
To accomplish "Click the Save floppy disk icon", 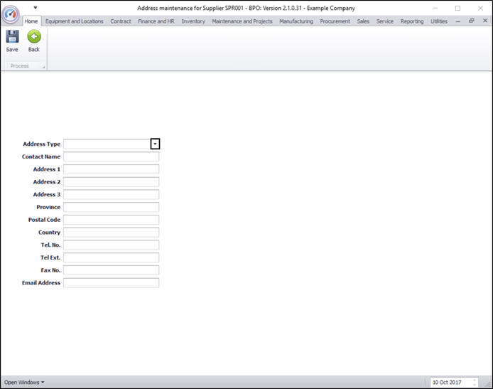I will [x=12, y=37].
